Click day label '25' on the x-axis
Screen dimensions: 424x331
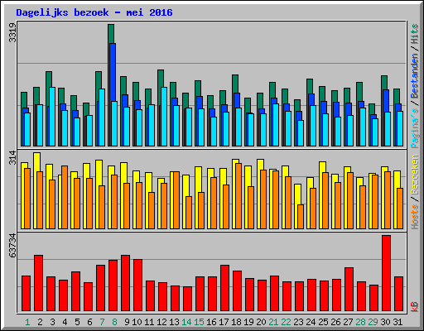[x=323, y=322]
